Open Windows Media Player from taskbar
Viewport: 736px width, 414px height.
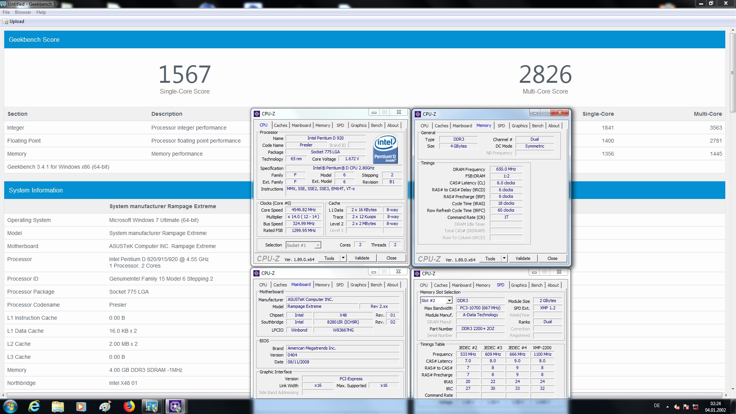click(x=81, y=406)
